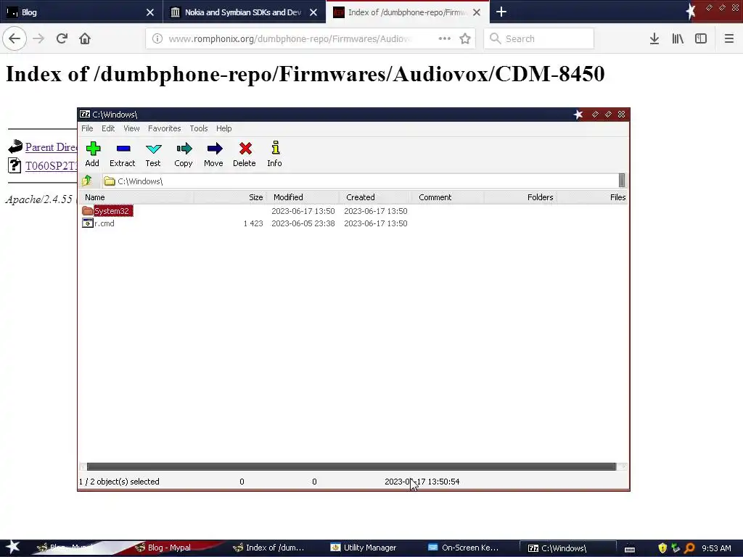
Task: Open the 7-Zip address bar dropdown
Action: [622, 181]
